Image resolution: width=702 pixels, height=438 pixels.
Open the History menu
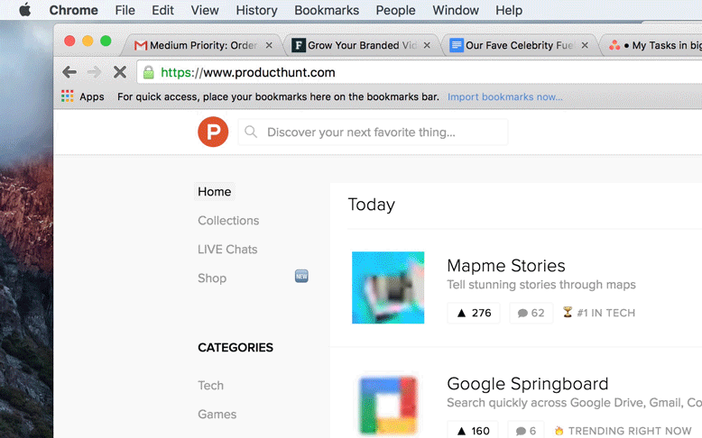point(256,10)
